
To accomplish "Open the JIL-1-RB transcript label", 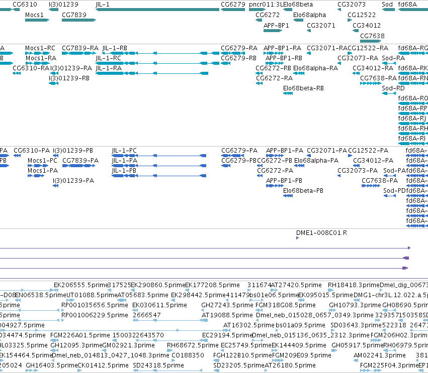I will click(x=115, y=48).
